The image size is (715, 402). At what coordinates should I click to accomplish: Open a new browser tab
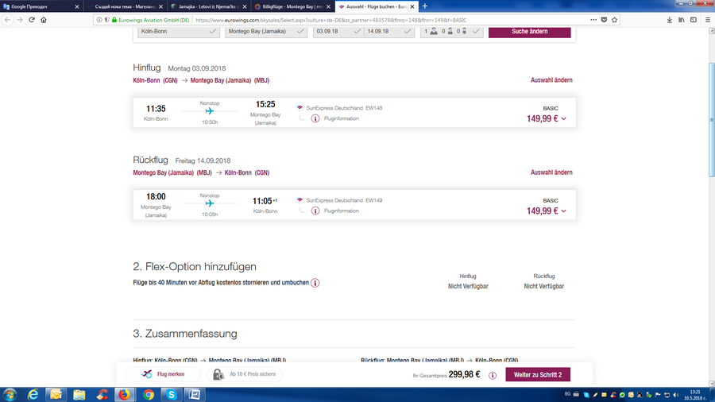pyautogui.click(x=424, y=6)
